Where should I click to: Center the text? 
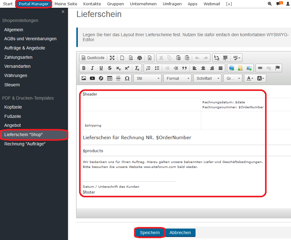click(x=203, y=68)
